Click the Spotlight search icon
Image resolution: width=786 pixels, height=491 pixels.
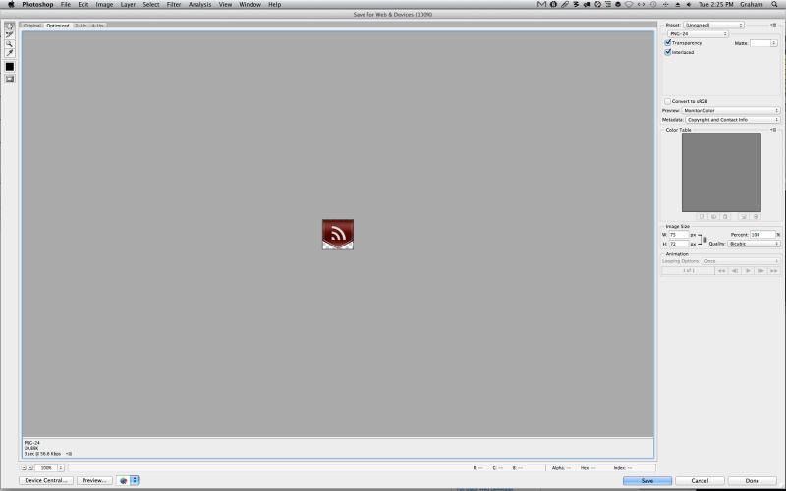click(775, 5)
